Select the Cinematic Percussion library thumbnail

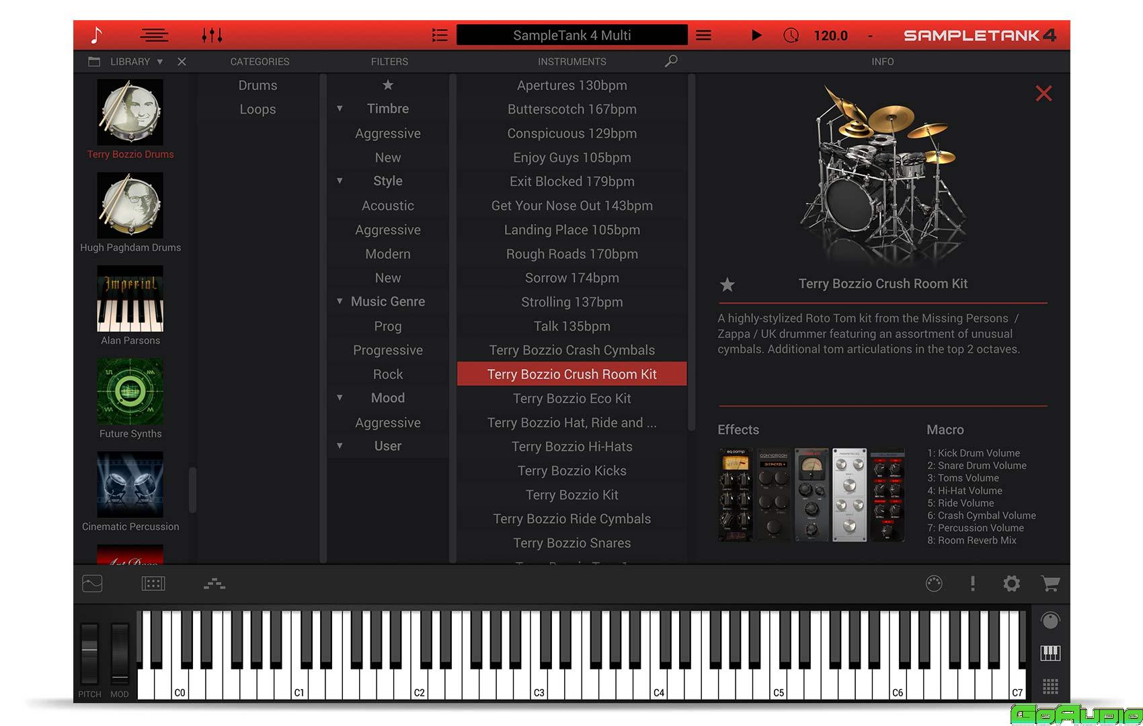tap(130, 484)
